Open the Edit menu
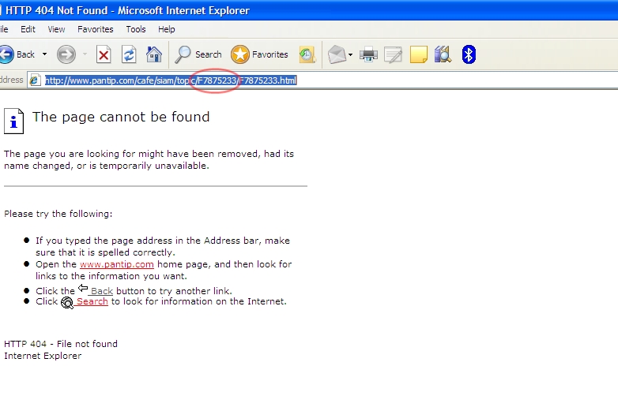618x407 pixels. tap(28, 29)
